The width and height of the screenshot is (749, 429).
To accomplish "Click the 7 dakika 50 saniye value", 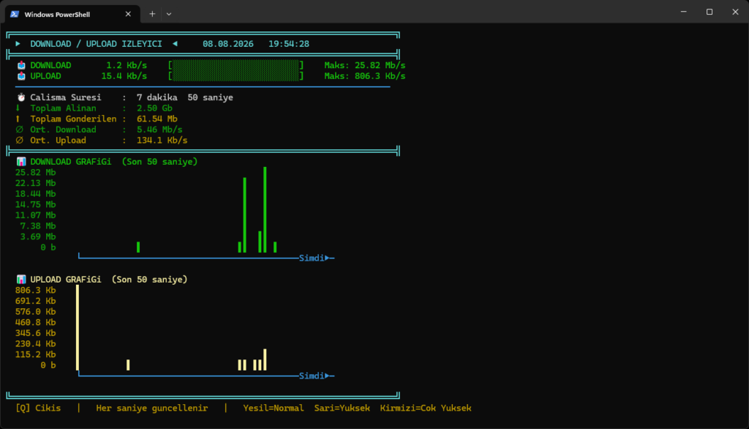I will 185,97.
